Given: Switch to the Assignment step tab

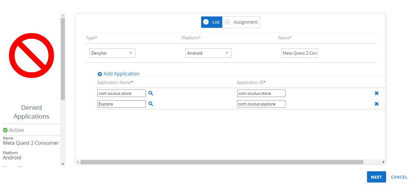Looking at the screenshot, I should (241, 22).
